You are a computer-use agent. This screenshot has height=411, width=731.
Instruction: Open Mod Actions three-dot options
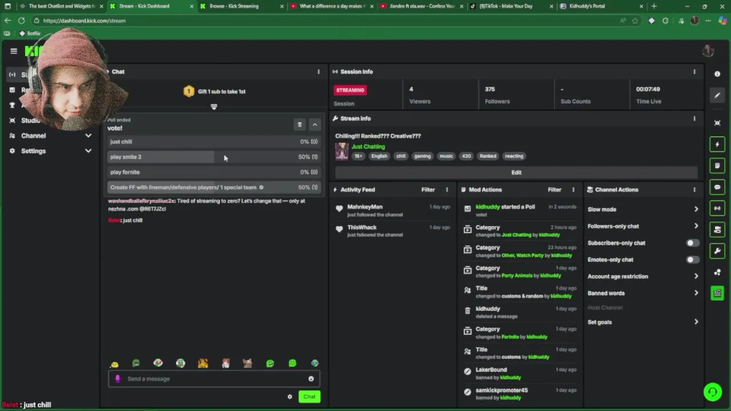(x=573, y=190)
